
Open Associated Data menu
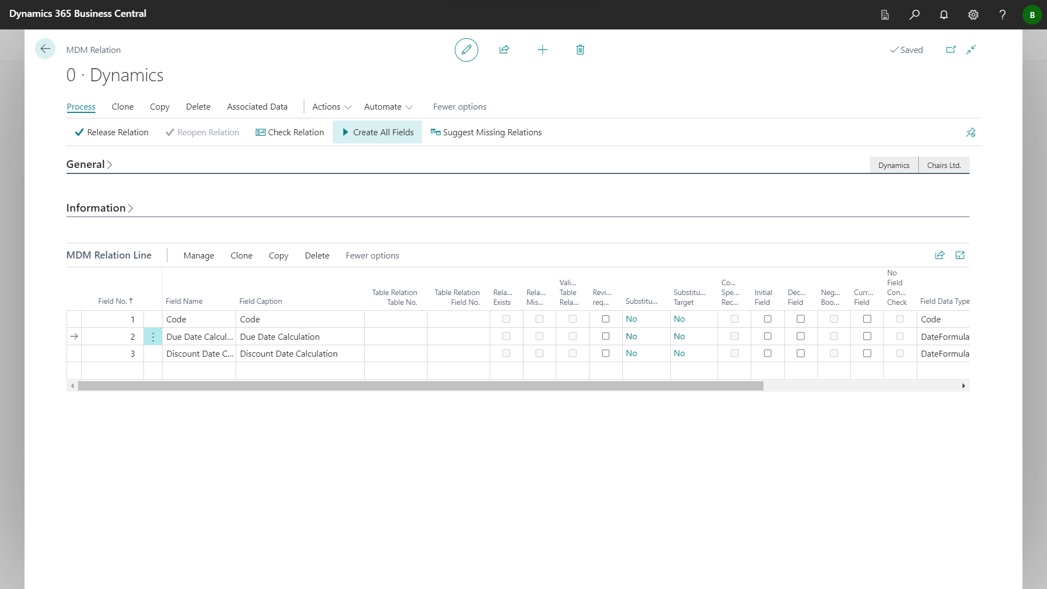pos(257,107)
